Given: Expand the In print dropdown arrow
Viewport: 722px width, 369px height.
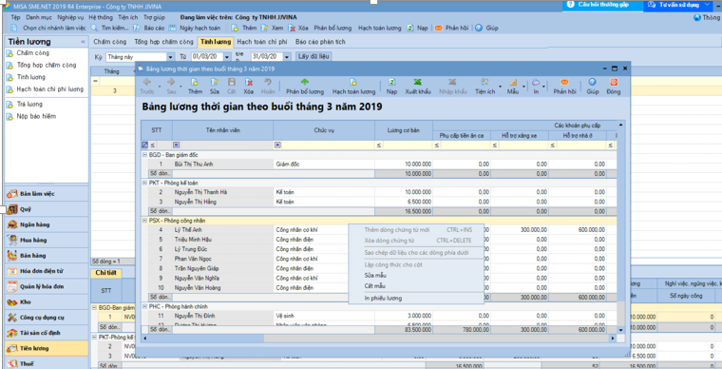Looking at the screenshot, I should [x=544, y=87].
